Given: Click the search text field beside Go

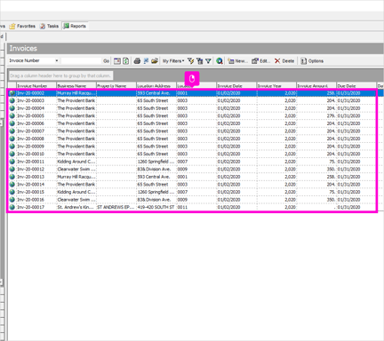Looking at the screenshot, I should tap(81, 61).
